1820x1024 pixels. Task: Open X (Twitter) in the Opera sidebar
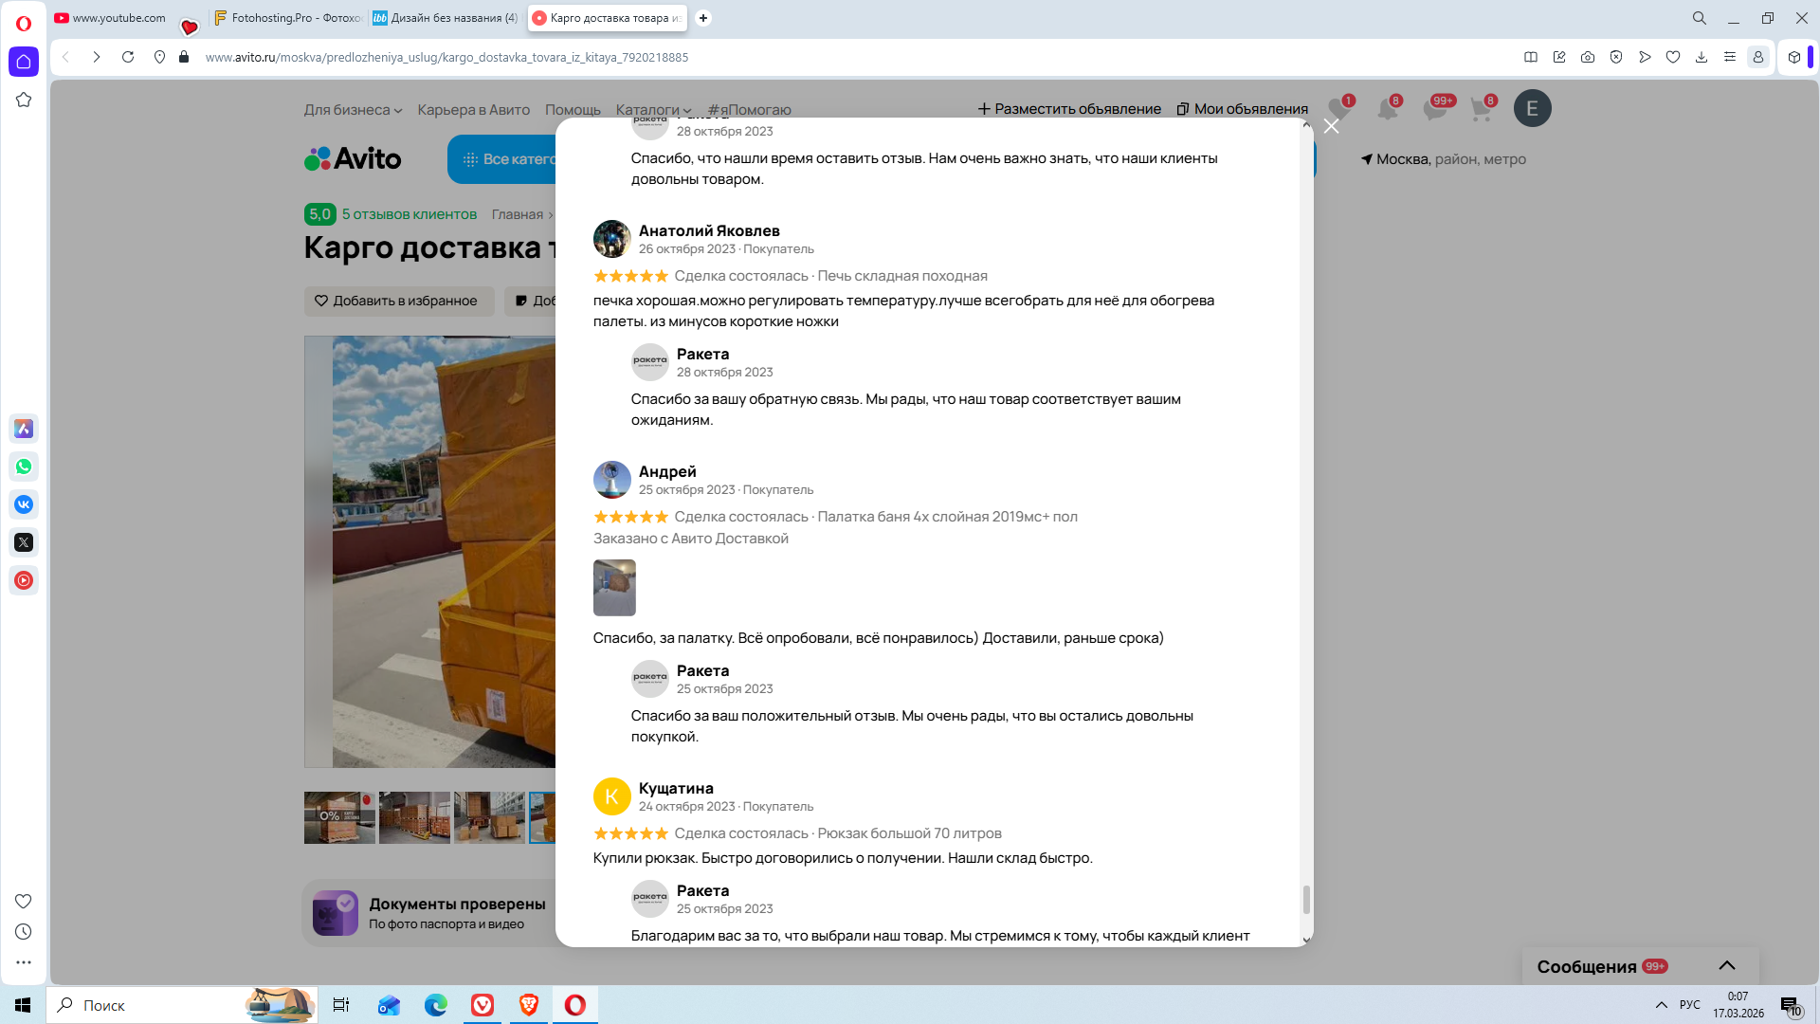click(x=24, y=542)
